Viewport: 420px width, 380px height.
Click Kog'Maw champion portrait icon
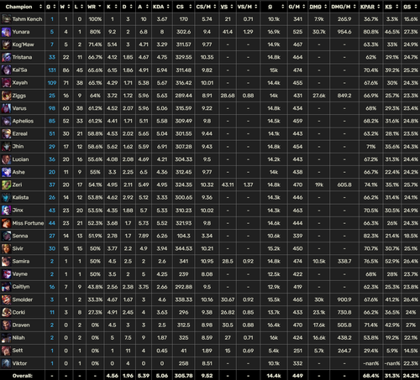6,44
